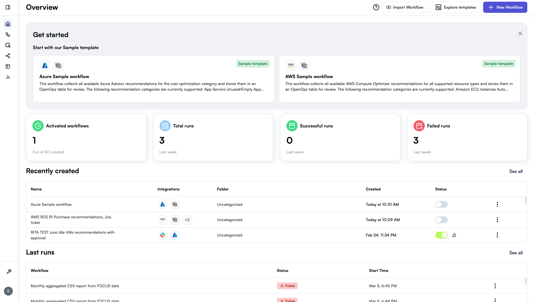Open the Workflows sidebar icon

coord(8,35)
